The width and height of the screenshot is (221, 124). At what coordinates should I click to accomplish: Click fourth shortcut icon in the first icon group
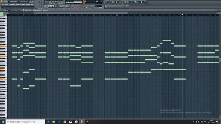coord(116,2)
